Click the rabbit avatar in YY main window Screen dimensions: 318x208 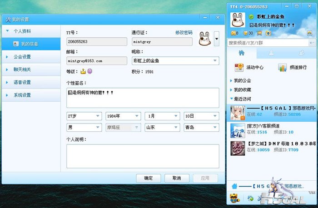coord(238,20)
